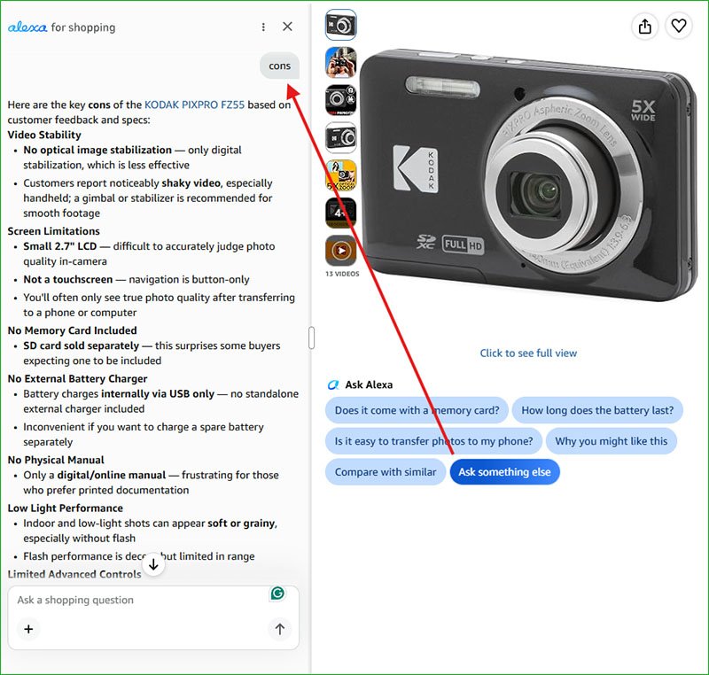This screenshot has height=675, width=709.
Task: Click the panel resize handle between chat and product
Action: (312, 337)
